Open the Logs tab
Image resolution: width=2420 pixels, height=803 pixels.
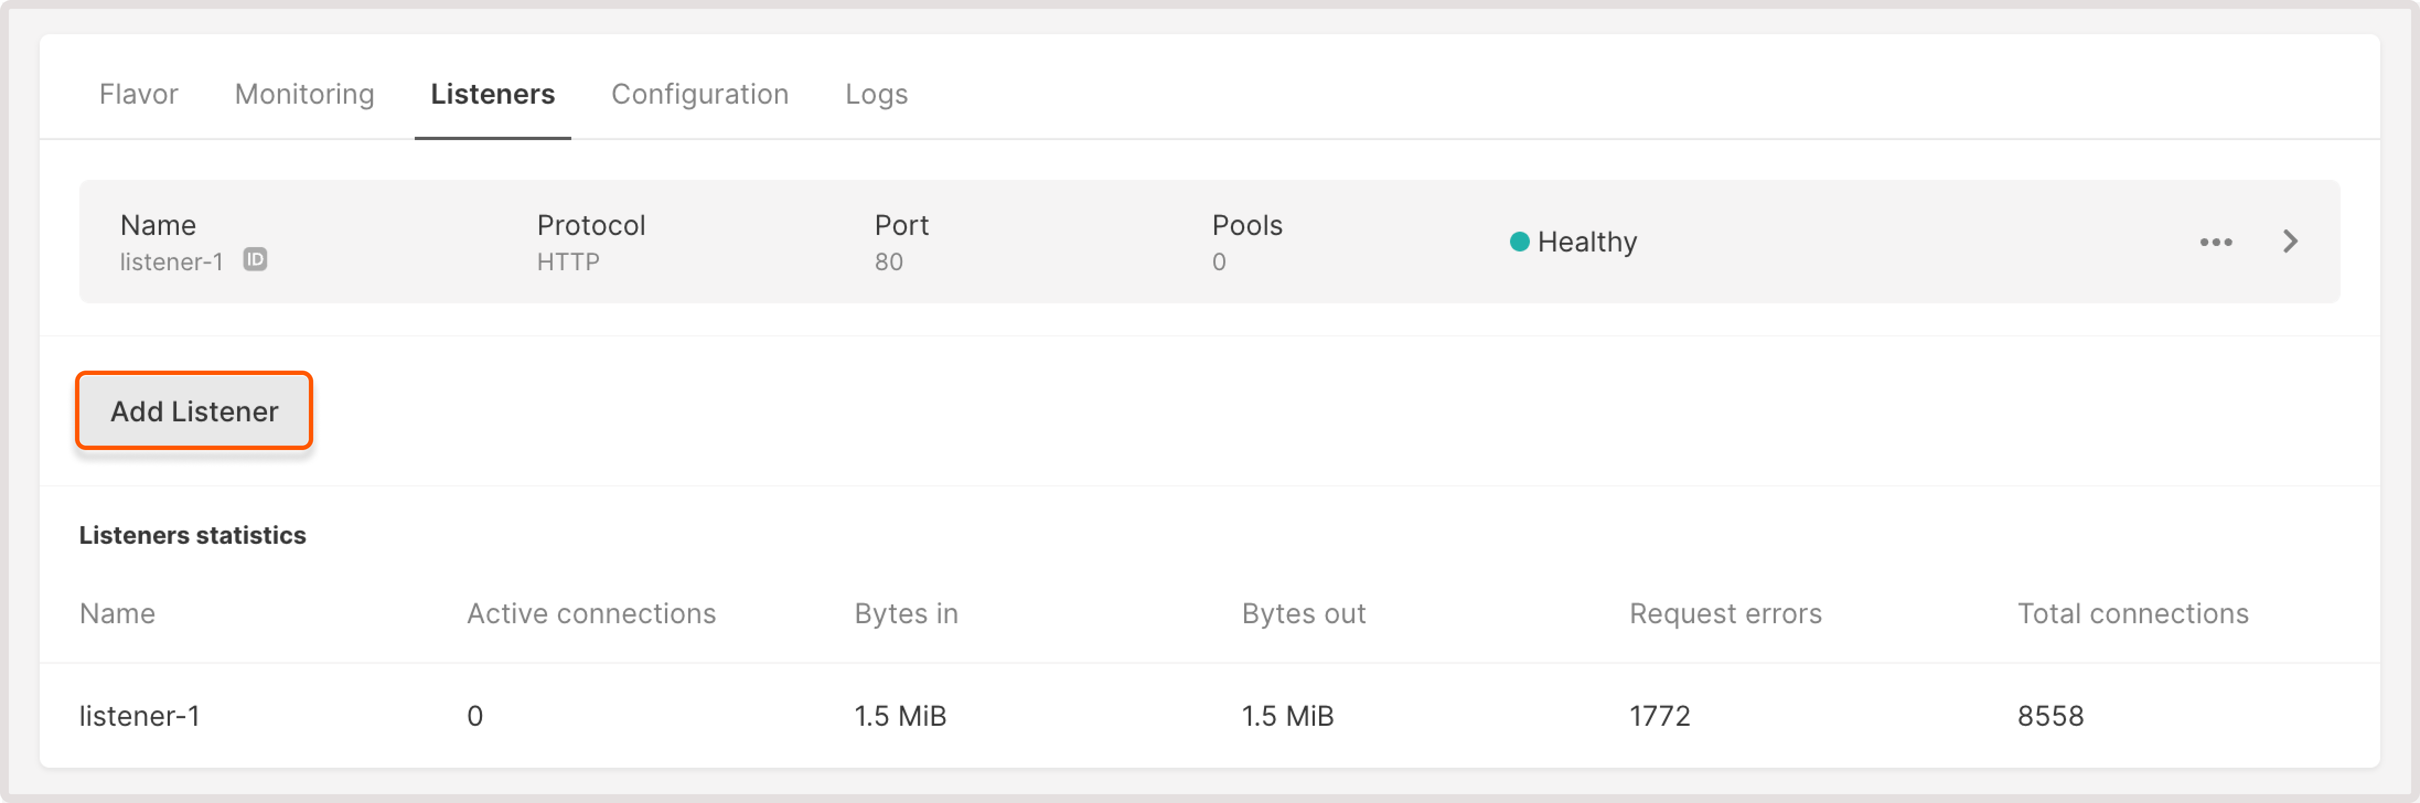876,94
